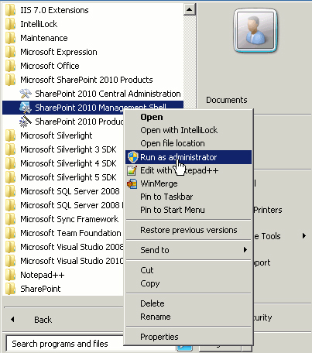
Task: Expand the Send to submenu arrow
Action: pos(245,250)
